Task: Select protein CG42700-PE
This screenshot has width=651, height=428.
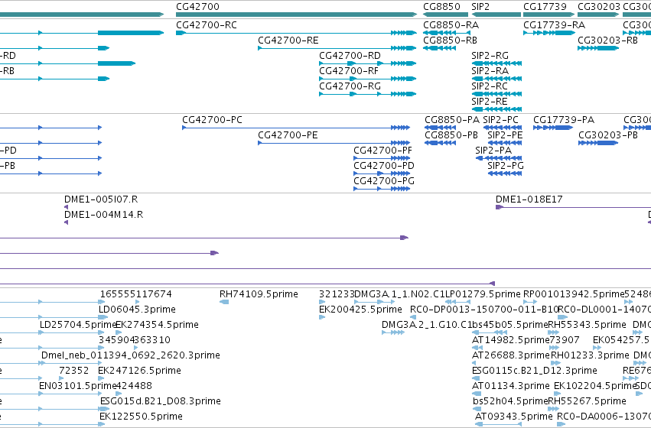Action: pyautogui.click(x=334, y=143)
